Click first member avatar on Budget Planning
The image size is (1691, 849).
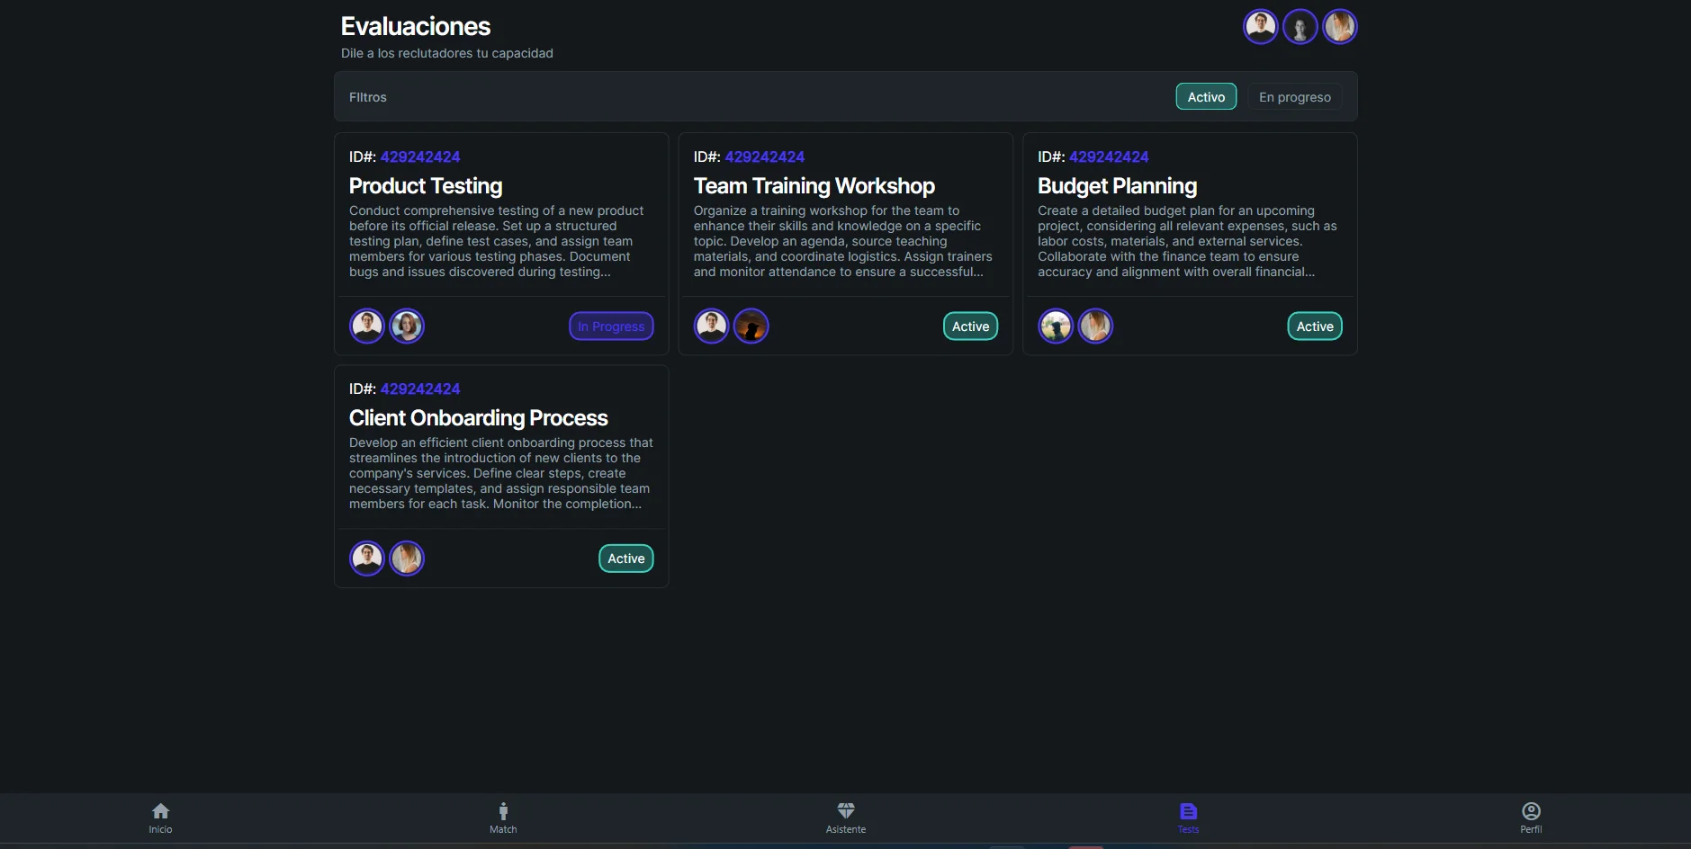[1056, 326]
